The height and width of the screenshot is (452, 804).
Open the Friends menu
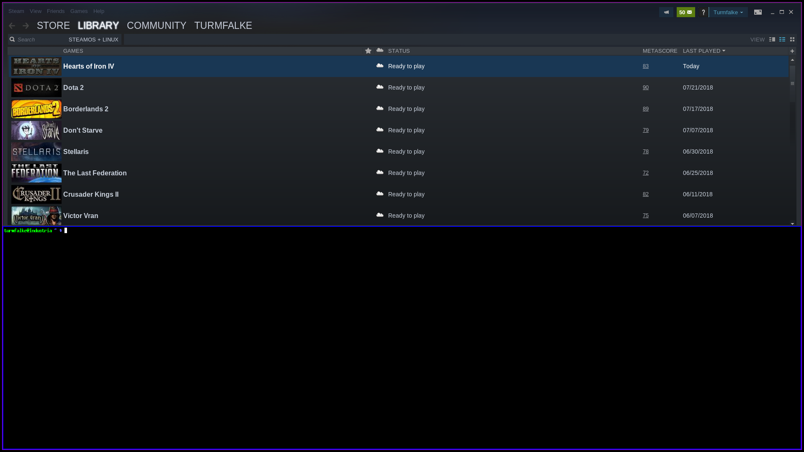point(56,11)
